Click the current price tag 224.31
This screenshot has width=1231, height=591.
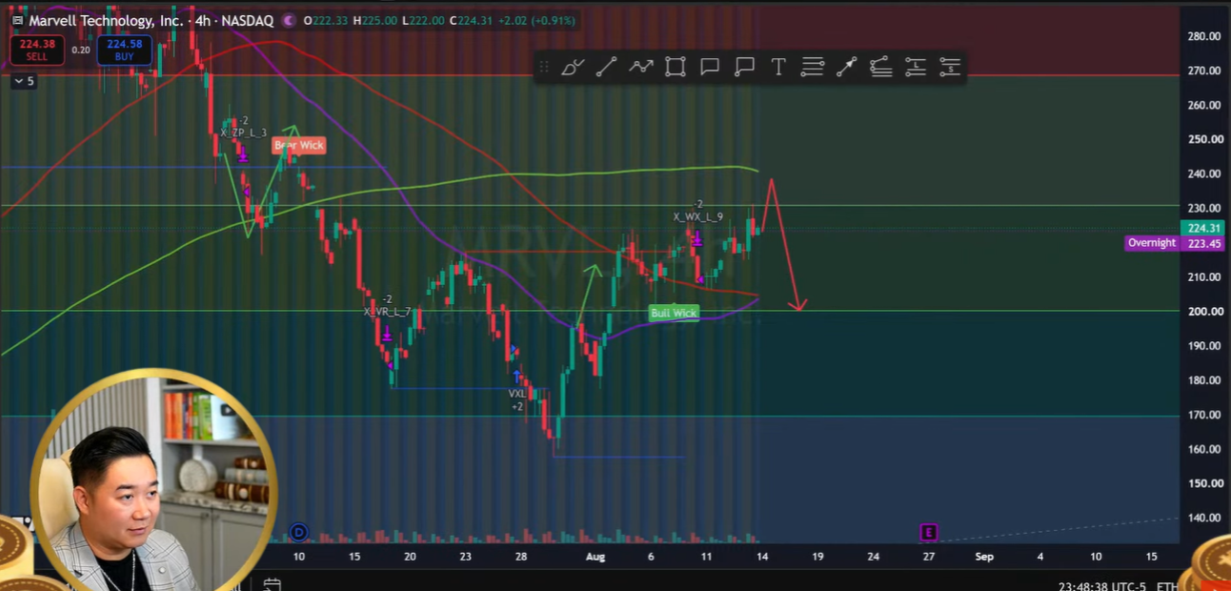tap(1203, 228)
